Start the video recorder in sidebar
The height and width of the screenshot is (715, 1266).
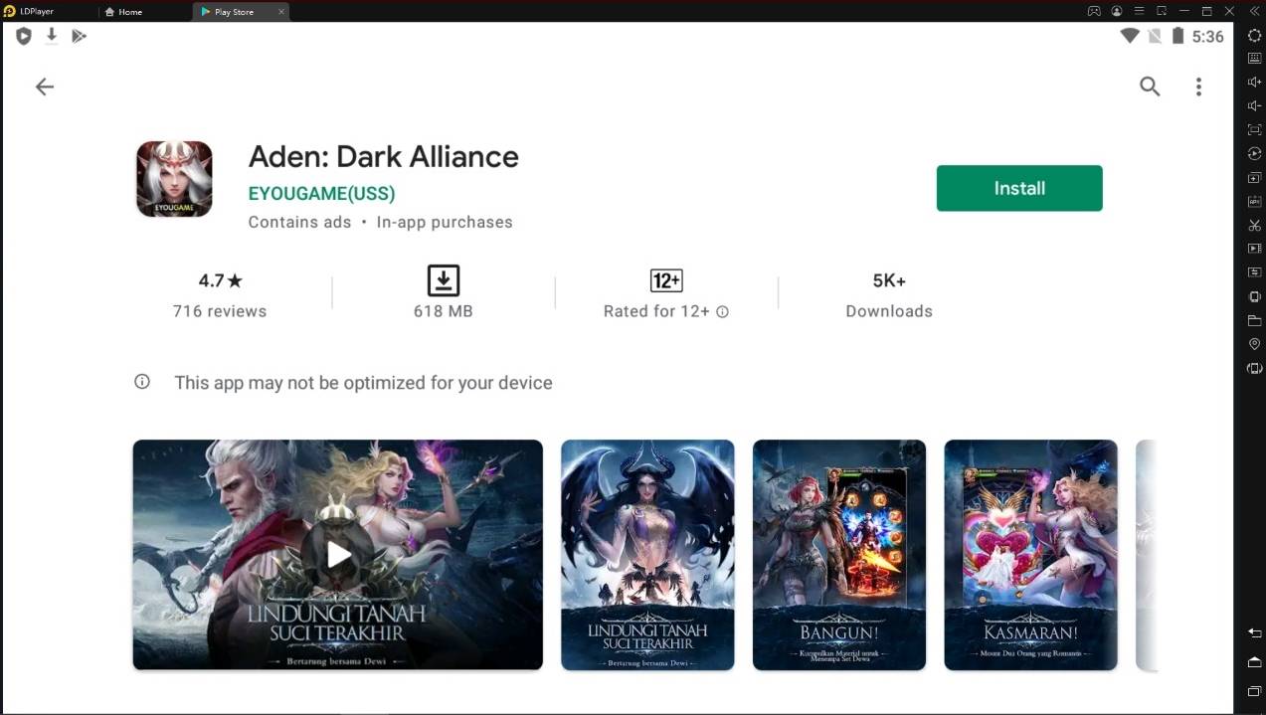click(1254, 249)
